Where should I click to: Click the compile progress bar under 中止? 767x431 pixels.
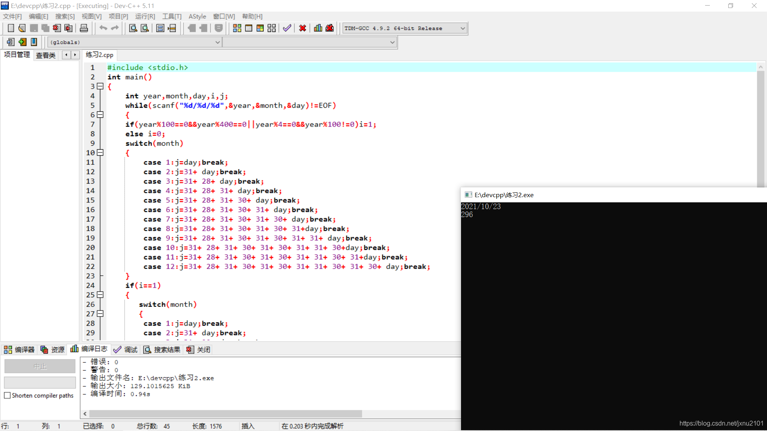(40, 383)
